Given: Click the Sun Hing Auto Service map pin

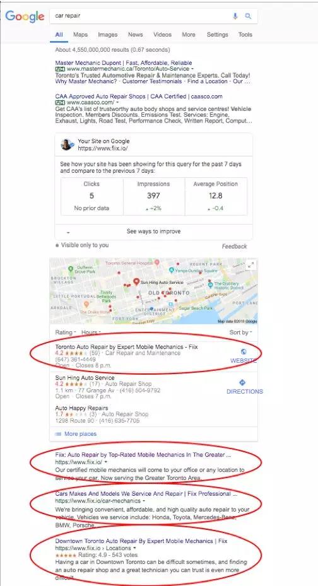Looking at the screenshot, I should (136, 282).
